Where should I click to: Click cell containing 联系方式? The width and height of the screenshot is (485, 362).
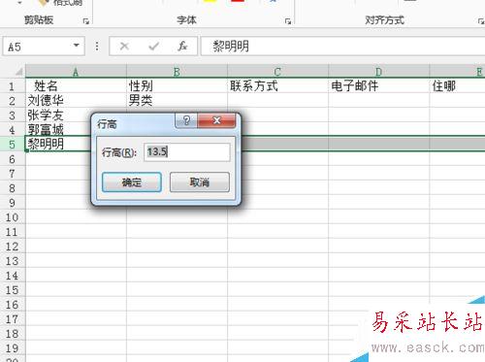tap(277, 86)
